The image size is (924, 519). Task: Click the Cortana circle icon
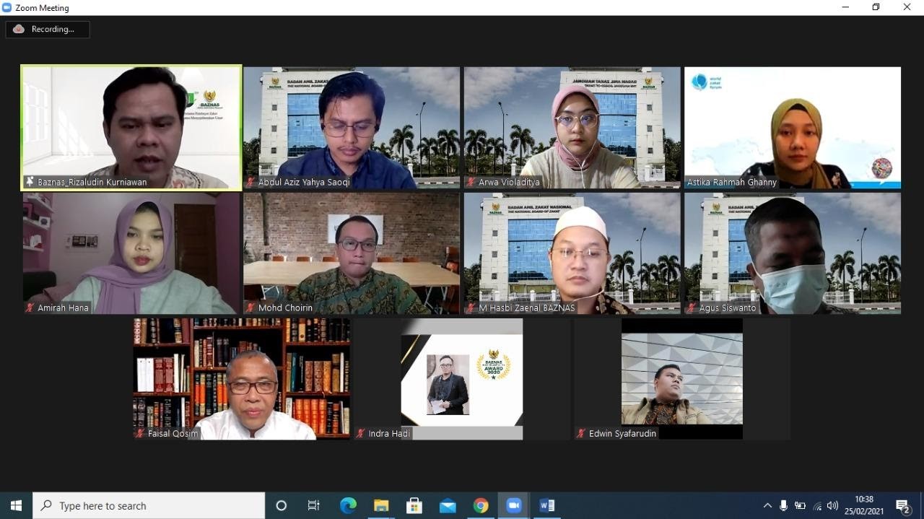point(282,505)
